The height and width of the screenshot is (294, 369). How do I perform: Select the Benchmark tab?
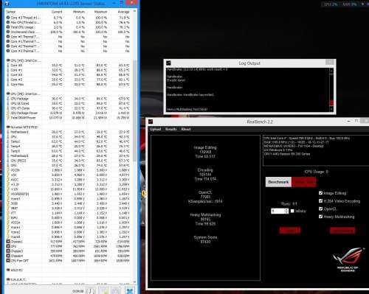(x=278, y=182)
